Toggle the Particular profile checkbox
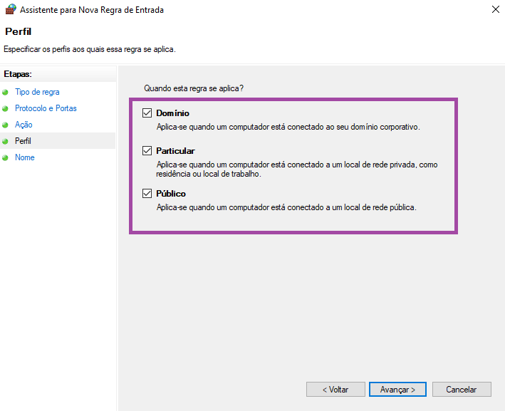 pos(147,151)
